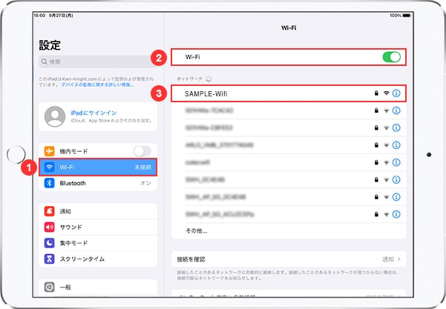Viewport: 446px width, 309px height.
Task: Tap the orange airplane mode icon
Action: coord(49,151)
